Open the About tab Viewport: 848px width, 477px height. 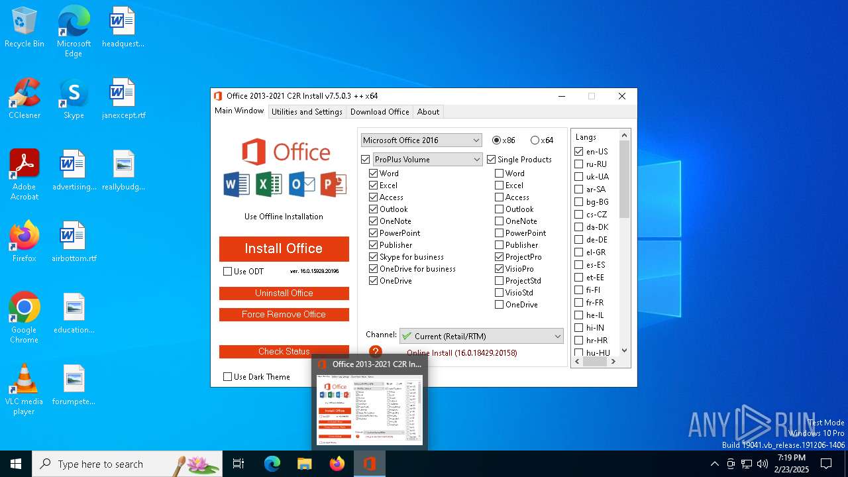click(x=428, y=112)
